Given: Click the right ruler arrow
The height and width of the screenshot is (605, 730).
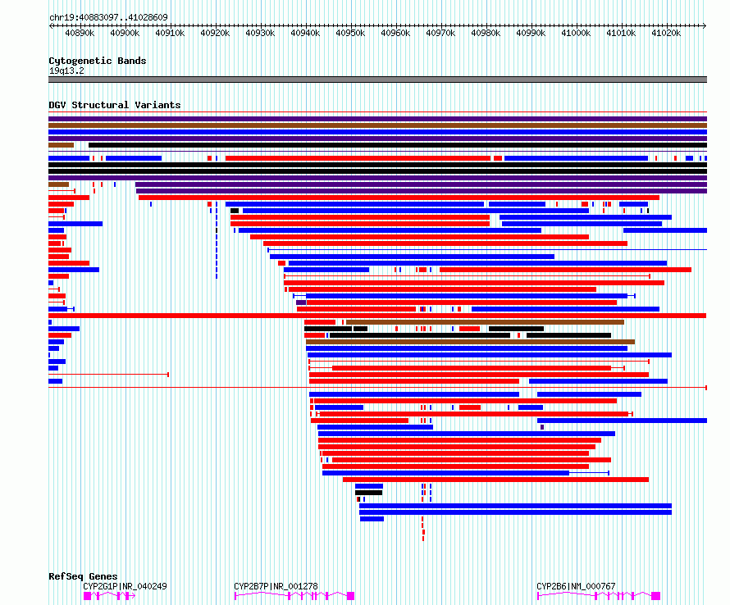Looking at the screenshot, I should point(704,26).
